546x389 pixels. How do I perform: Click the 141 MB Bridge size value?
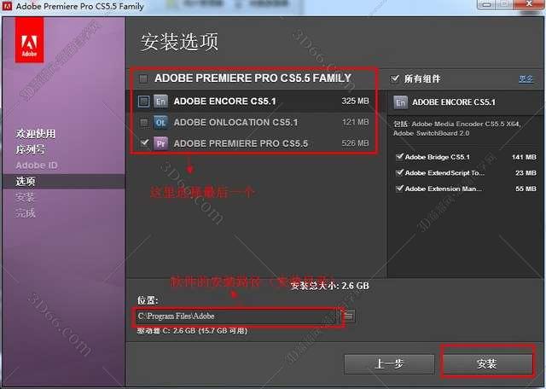coord(524,157)
